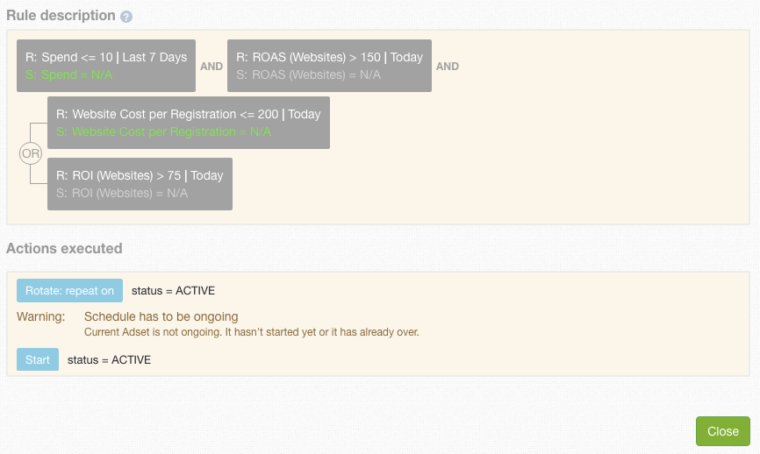Close the rule description dialog

[x=722, y=431]
